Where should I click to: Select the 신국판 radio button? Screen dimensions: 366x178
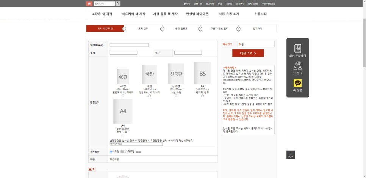coord(176,96)
